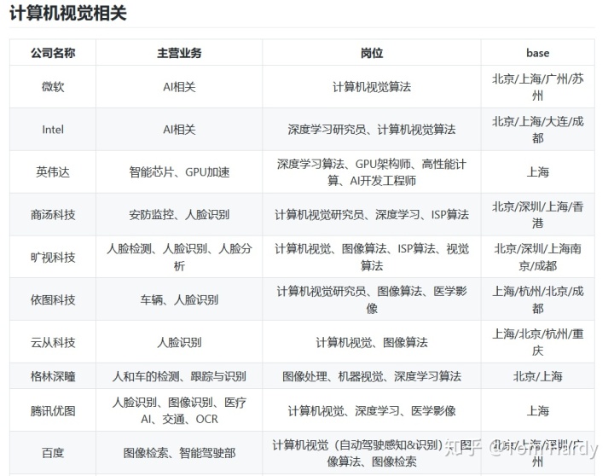The image size is (614, 476).
Task: Click the 计算机视觉研究员、深度学习、ISP算法 cell
Action: [372, 215]
